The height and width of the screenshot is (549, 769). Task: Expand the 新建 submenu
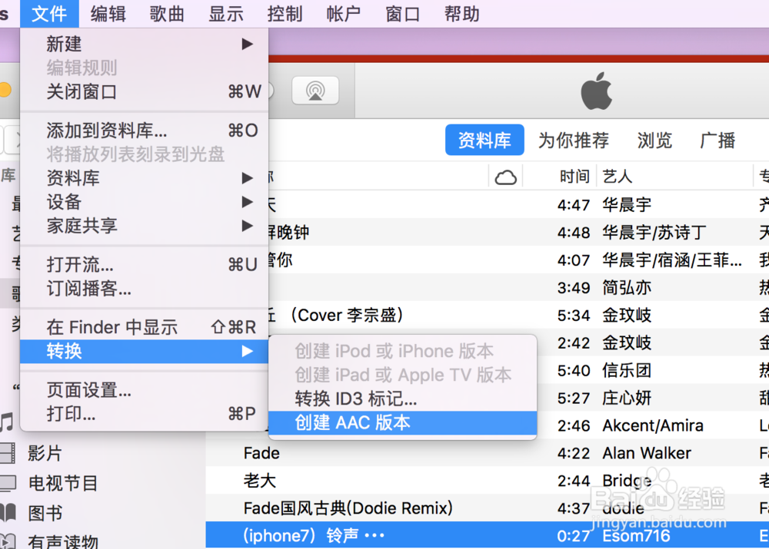coord(145,44)
